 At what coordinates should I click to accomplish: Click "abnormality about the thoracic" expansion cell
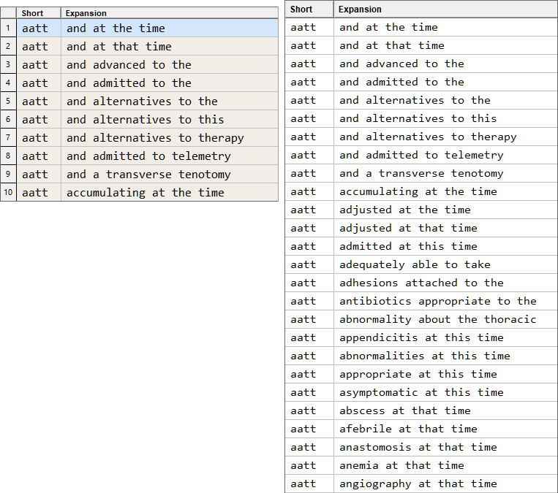pyautogui.click(x=437, y=319)
